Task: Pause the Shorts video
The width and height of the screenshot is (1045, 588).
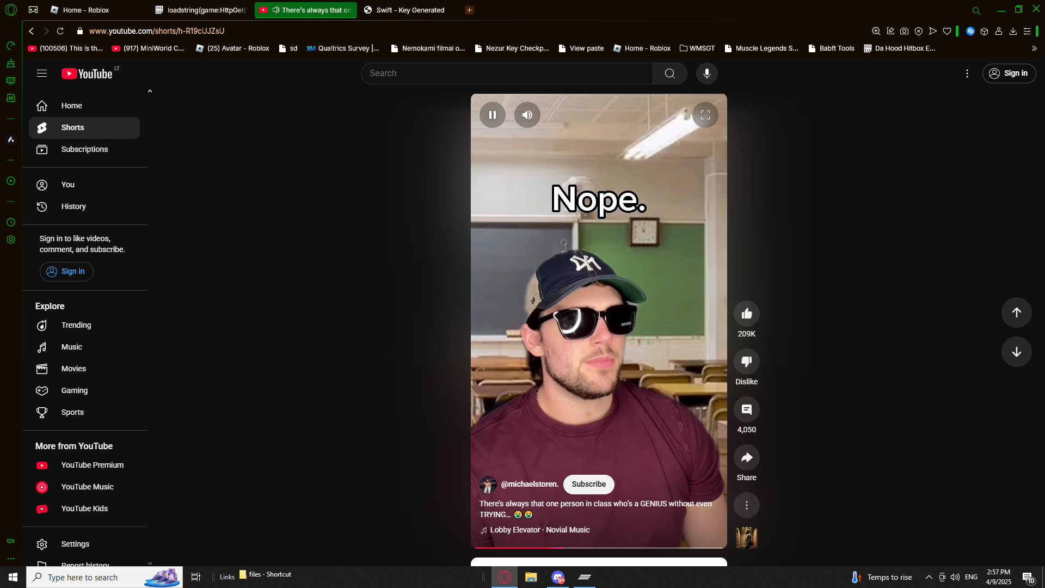Action: coord(492,115)
